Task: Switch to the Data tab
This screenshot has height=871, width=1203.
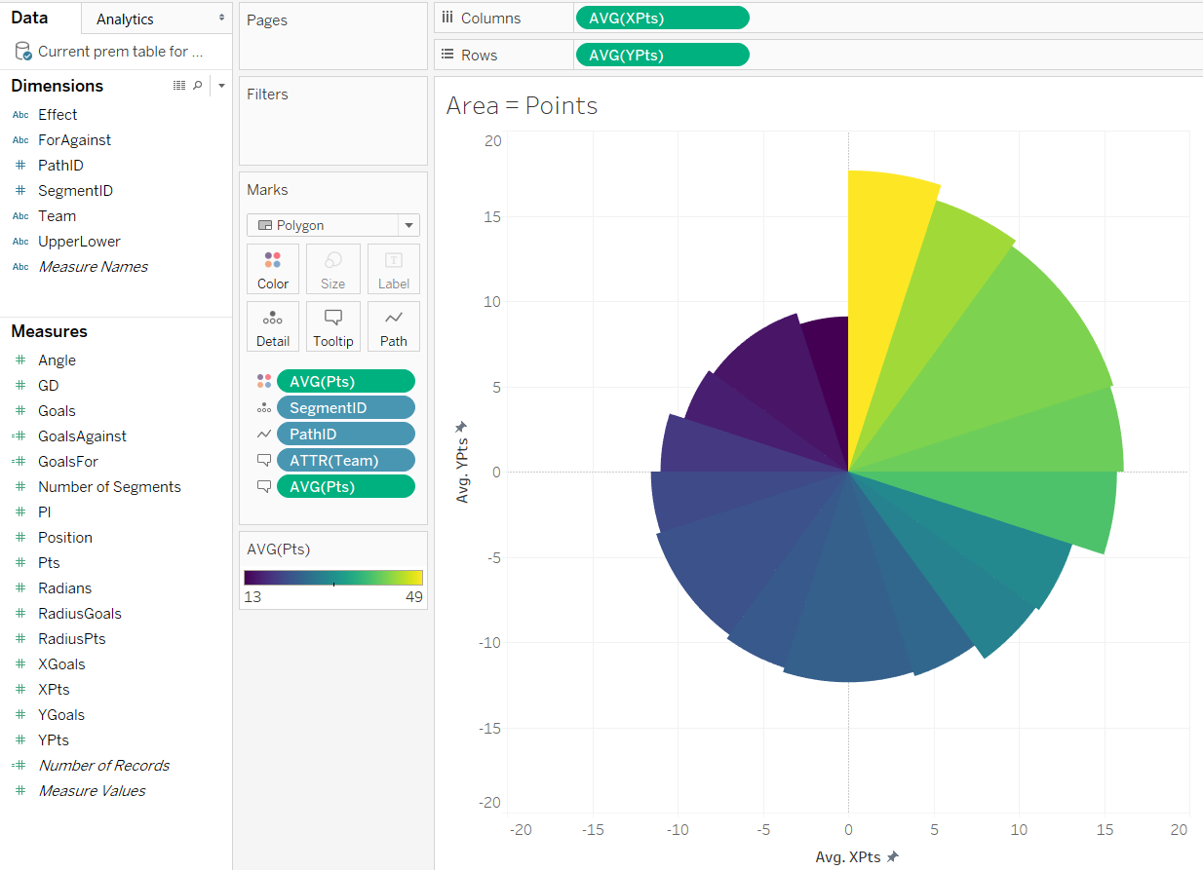Action: coord(29,18)
